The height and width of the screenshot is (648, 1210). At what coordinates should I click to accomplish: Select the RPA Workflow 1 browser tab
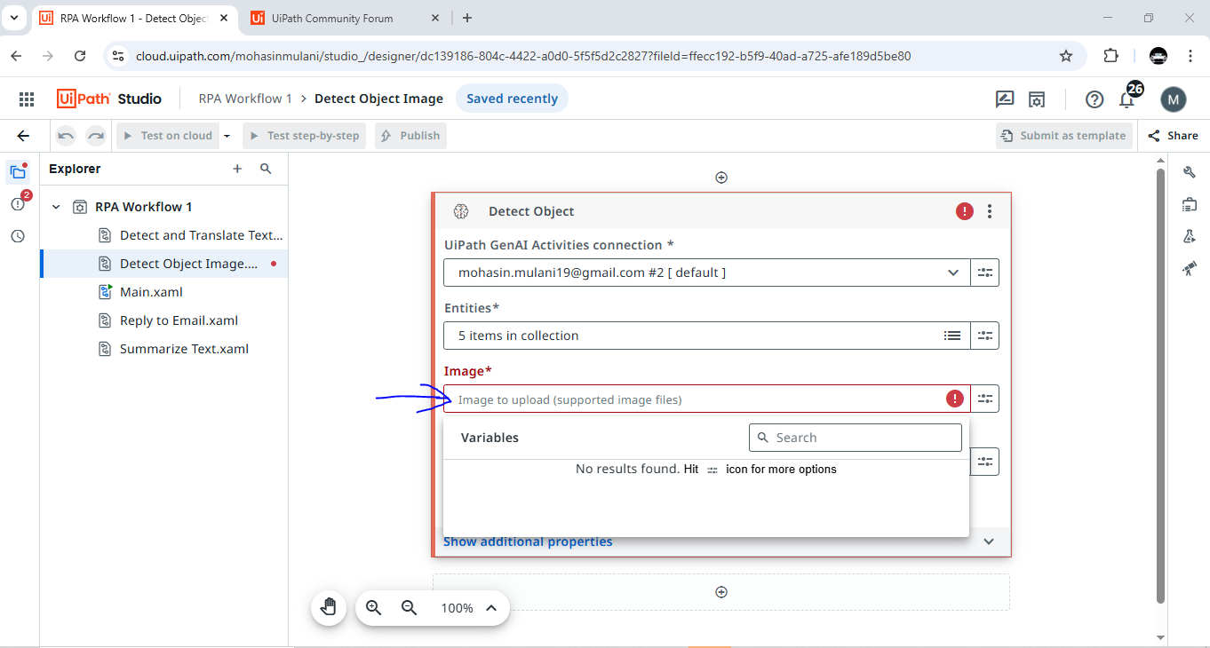click(x=133, y=18)
